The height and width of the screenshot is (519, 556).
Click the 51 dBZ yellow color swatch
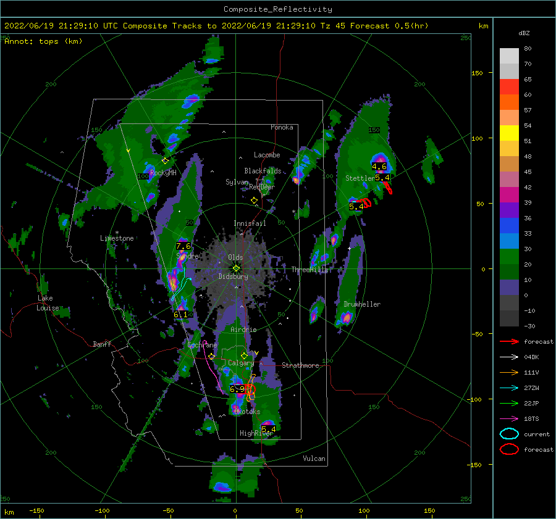509,133
